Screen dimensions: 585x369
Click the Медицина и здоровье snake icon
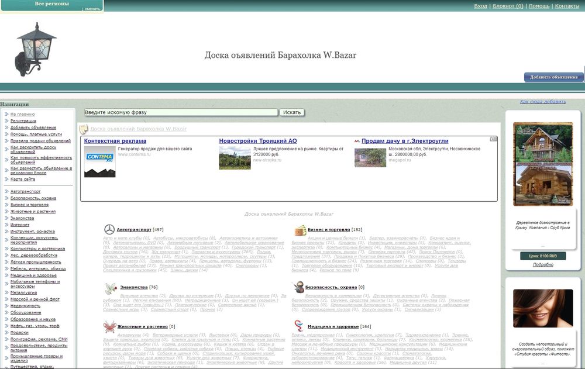click(x=299, y=326)
